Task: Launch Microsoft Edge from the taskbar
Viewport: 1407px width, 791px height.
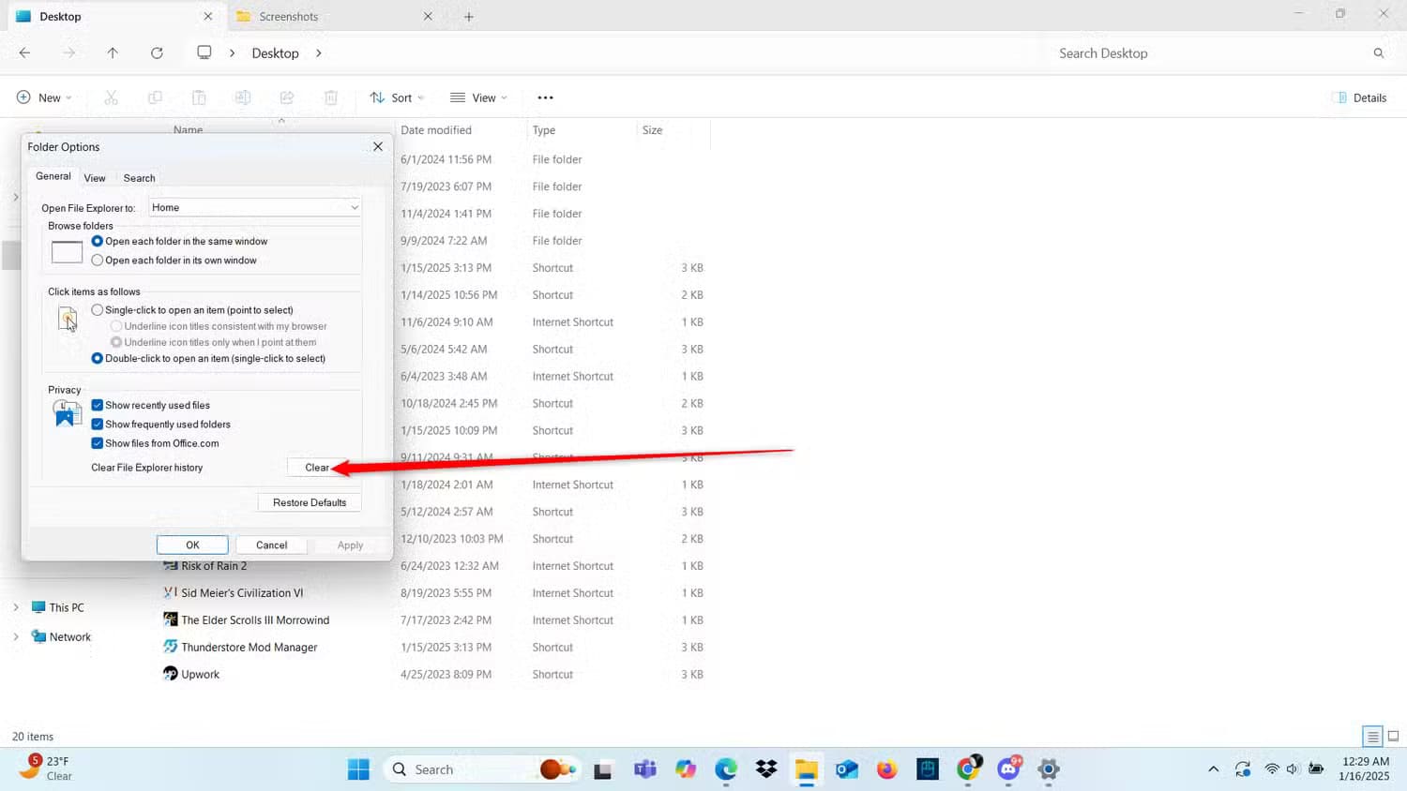Action: point(726,769)
